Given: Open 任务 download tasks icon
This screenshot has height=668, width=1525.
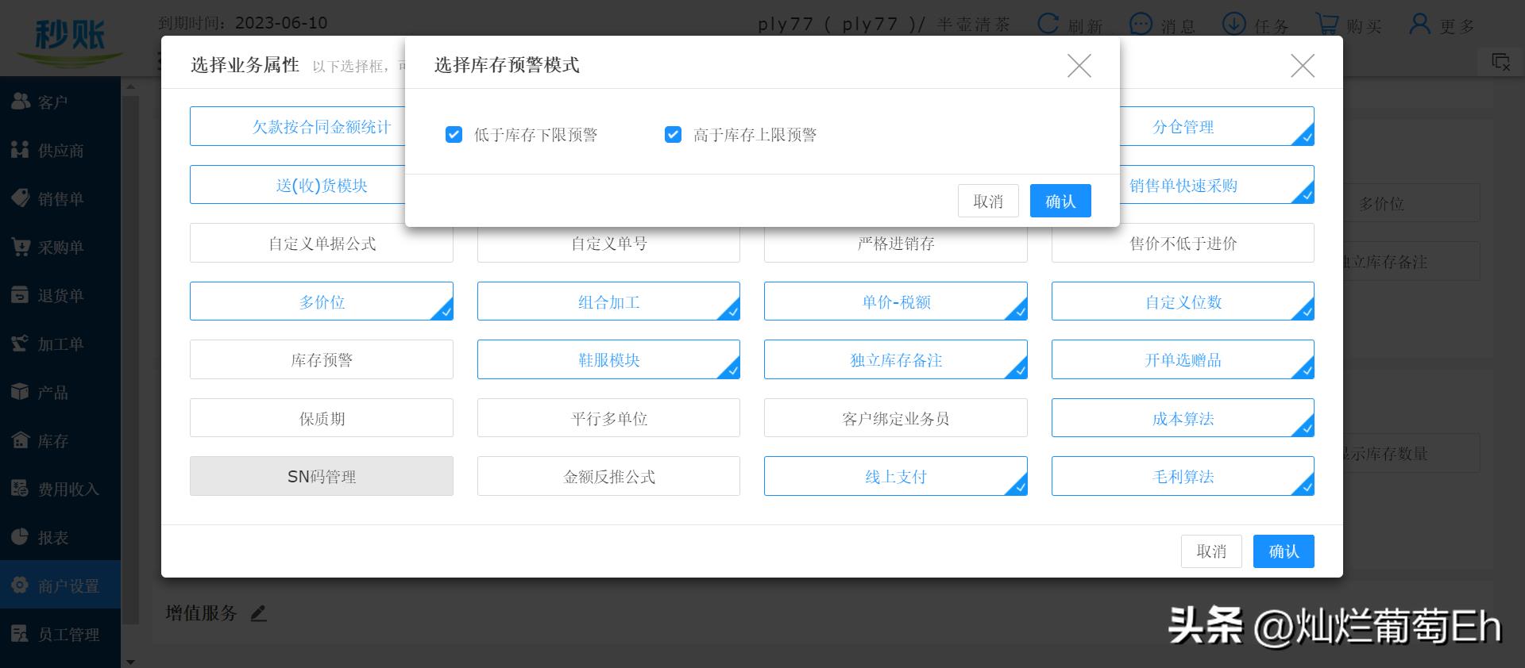Looking at the screenshot, I should 1234,24.
